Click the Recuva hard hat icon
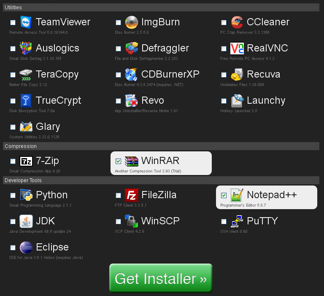Viewport: 324px width, 296px height. click(x=237, y=74)
